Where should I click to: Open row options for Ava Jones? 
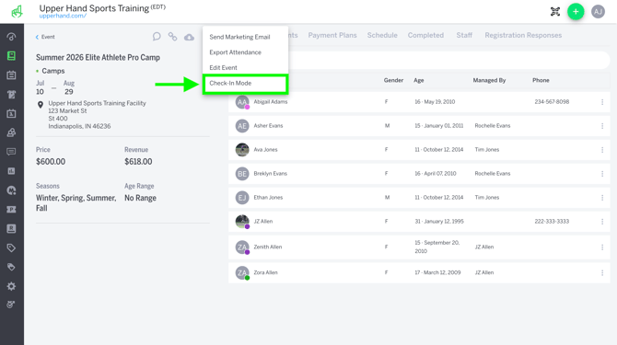(602, 150)
